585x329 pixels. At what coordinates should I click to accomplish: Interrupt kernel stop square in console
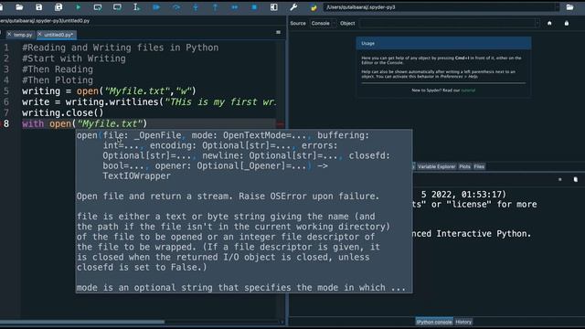(x=560, y=179)
